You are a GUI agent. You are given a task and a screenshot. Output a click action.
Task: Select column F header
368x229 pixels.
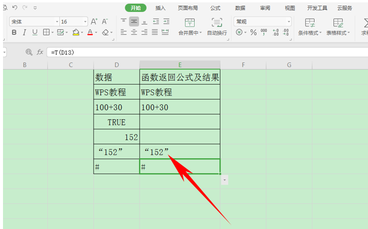(x=243, y=65)
